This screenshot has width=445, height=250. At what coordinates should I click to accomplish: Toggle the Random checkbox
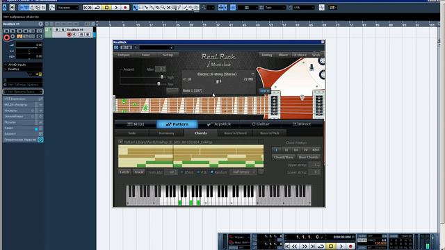click(x=212, y=172)
